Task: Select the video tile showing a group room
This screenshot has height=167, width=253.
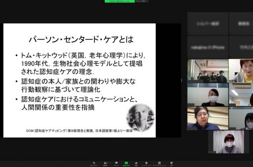Action: (x=208, y=71)
